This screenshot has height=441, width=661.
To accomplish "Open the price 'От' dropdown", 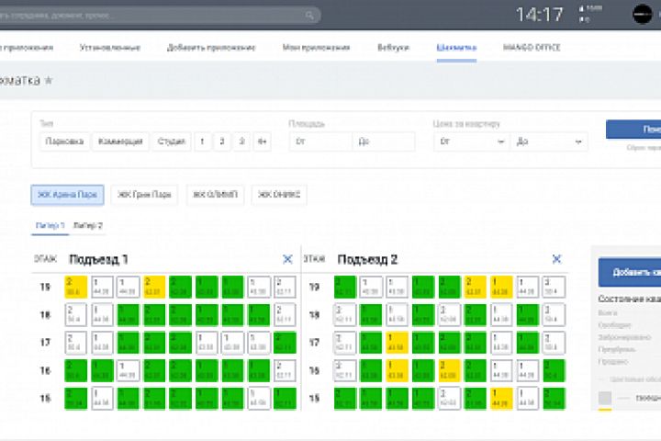I will click(471, 141).
